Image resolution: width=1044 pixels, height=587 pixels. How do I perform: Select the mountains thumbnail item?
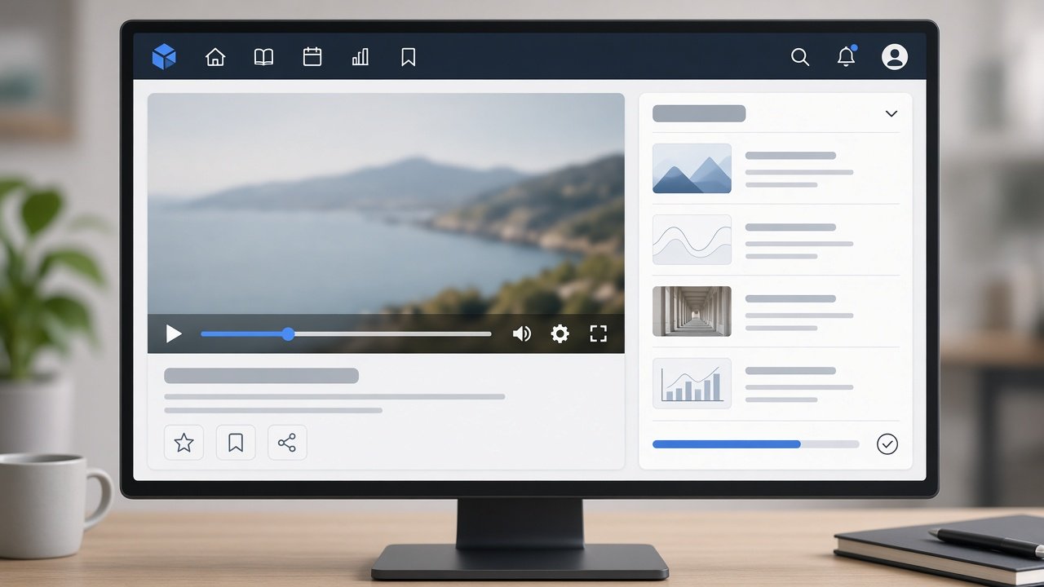(x=692, y=169)
